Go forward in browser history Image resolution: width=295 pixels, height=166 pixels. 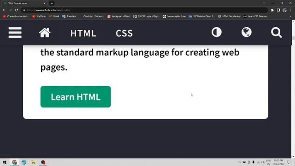click(x=10, y=10)
